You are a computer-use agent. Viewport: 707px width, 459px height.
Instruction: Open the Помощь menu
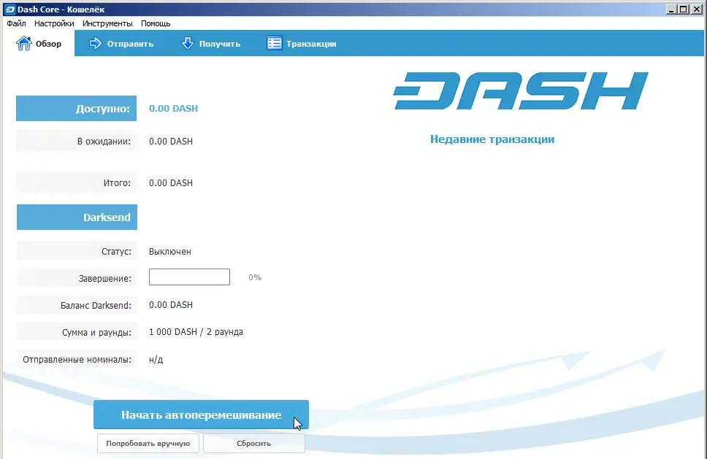pos(156,23)
